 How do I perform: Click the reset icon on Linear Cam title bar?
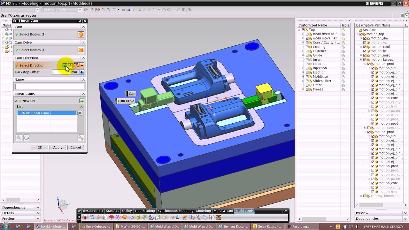tap(80, 21)
